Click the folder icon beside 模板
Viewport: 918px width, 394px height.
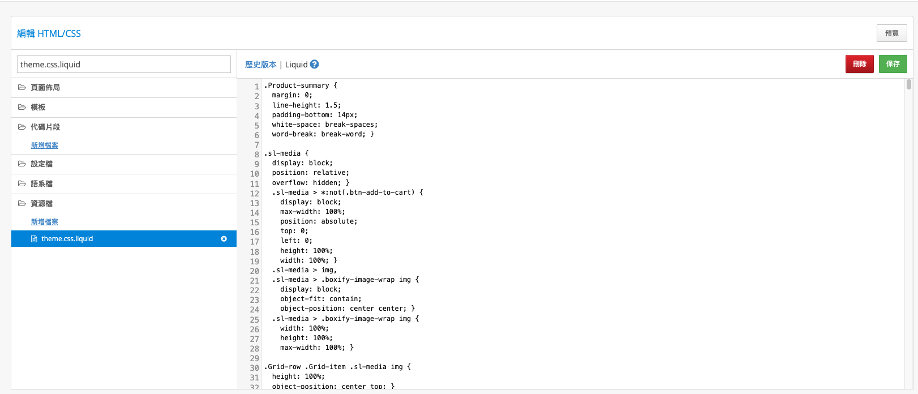tap(22, 107)
